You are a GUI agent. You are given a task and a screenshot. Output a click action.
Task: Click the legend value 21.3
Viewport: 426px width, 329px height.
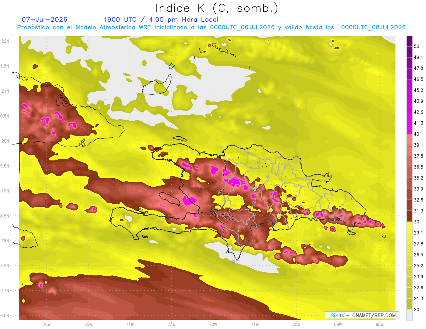418,298
